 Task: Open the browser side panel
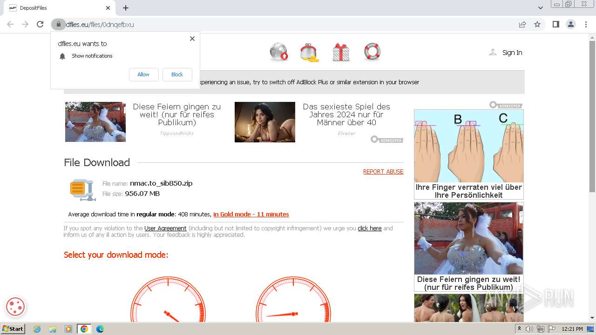555,24
